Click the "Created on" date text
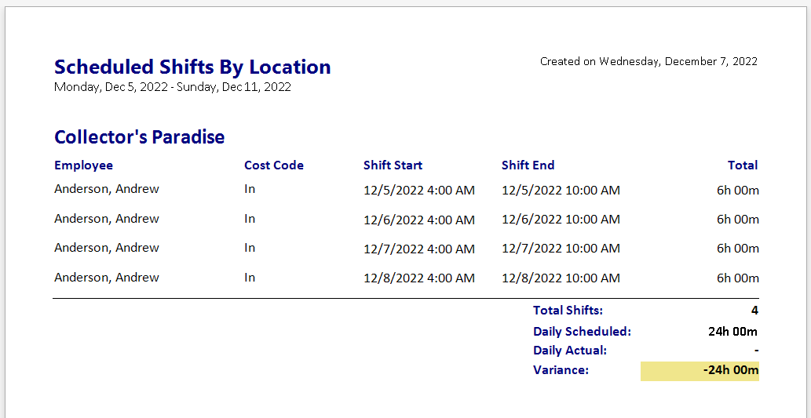This screenshot has width=811, height=418. pos(648,61)
